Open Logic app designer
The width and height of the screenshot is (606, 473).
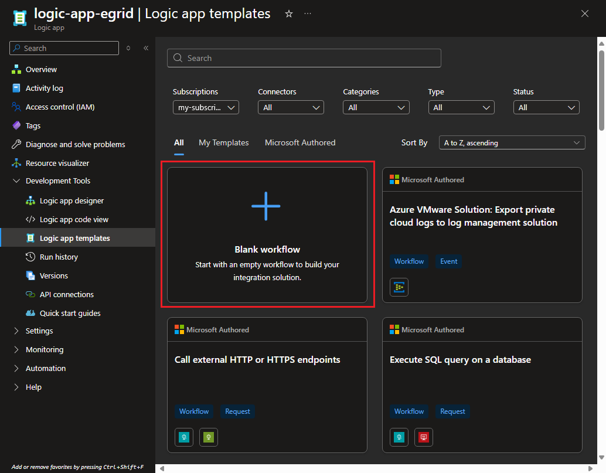pyautogui.click(x=72, y=201)
